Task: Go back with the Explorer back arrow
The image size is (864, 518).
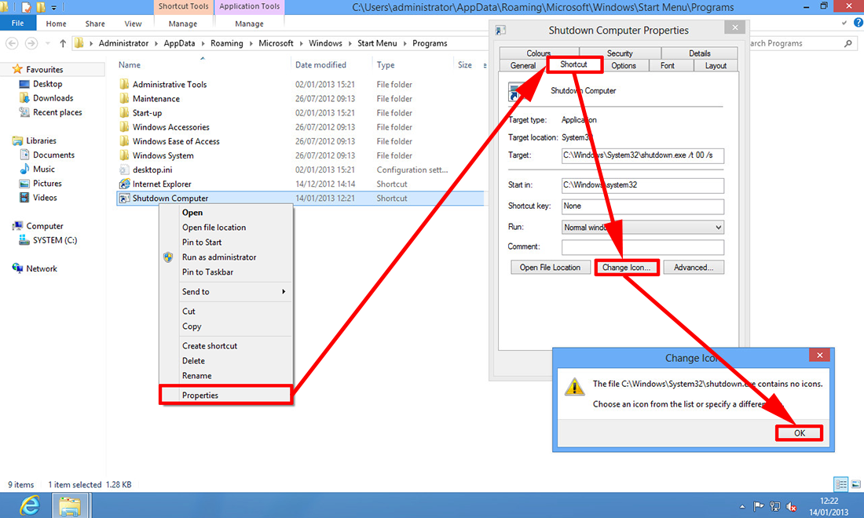Action: [12, 43]
